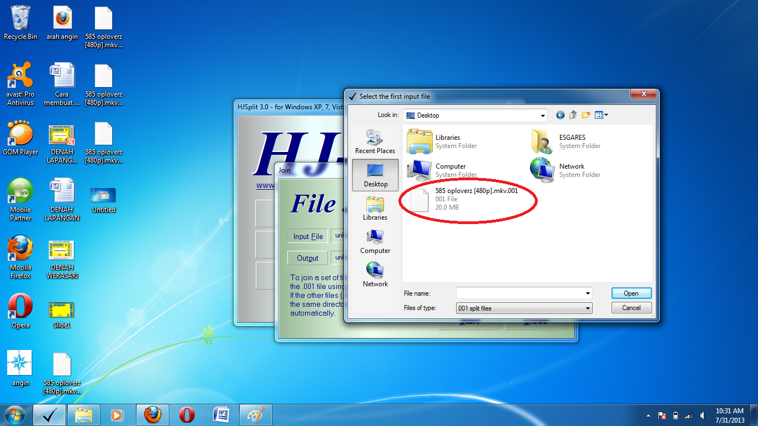This screenshot has width=758, height=426.
Task: Choose Recent Places in dialog sidebar
Action: (x=375, y=142)
